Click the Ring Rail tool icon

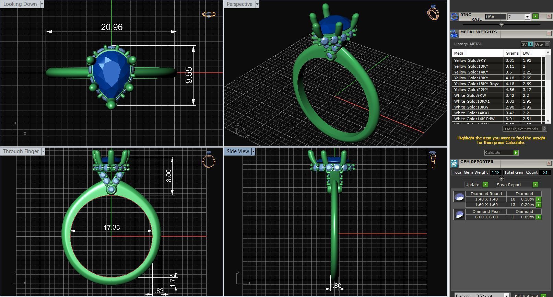coord(454,16)
